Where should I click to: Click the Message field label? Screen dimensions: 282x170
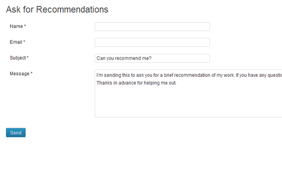point(19,74)
